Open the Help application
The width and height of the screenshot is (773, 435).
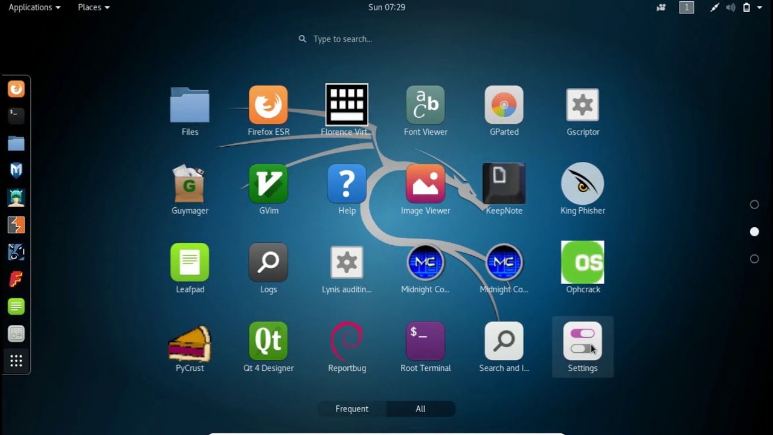tap(347, 190)
